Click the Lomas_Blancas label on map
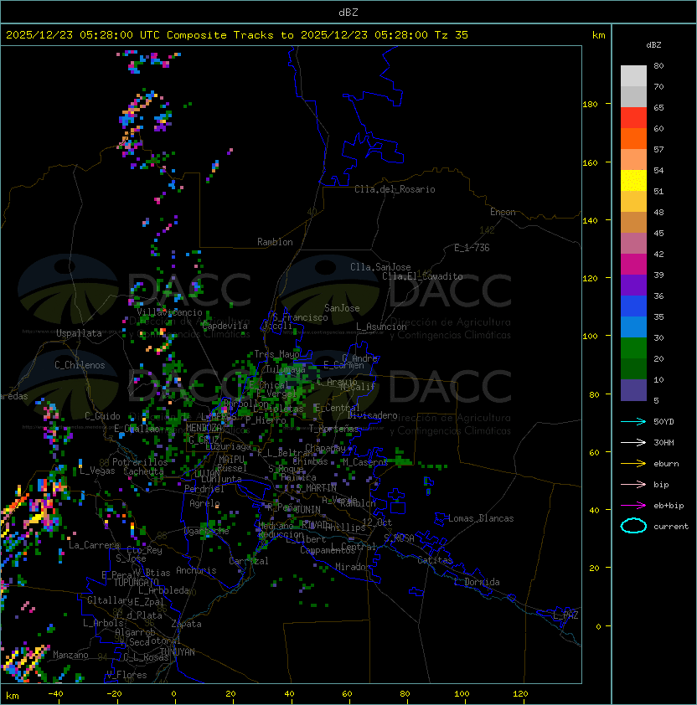The image size is (697, 705). [481, 518]
